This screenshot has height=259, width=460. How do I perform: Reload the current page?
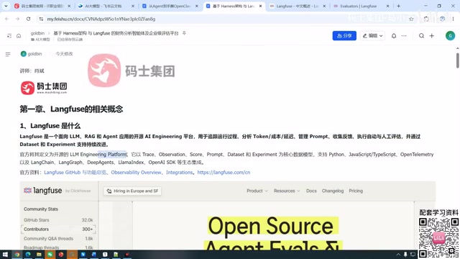click(x=28, y=19)
